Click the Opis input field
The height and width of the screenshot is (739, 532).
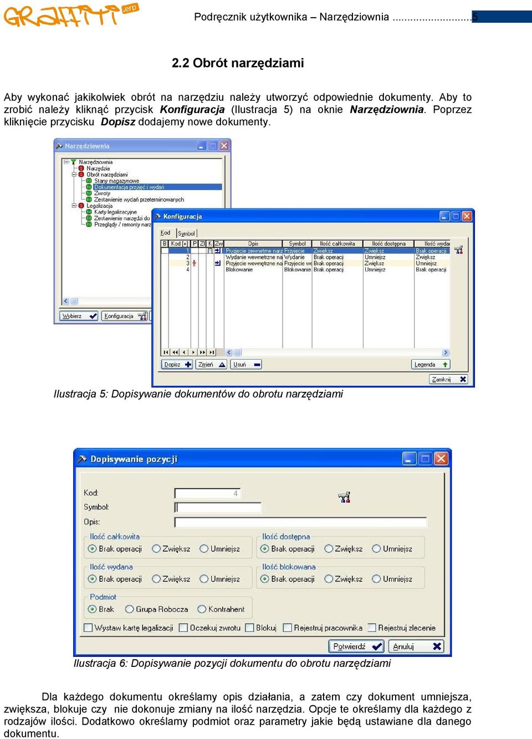point(301,522)
